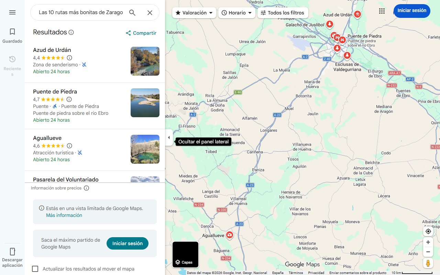This screenshot has width=440, height=275.
Task: Click the search magnifier icon
Action: 132,12
